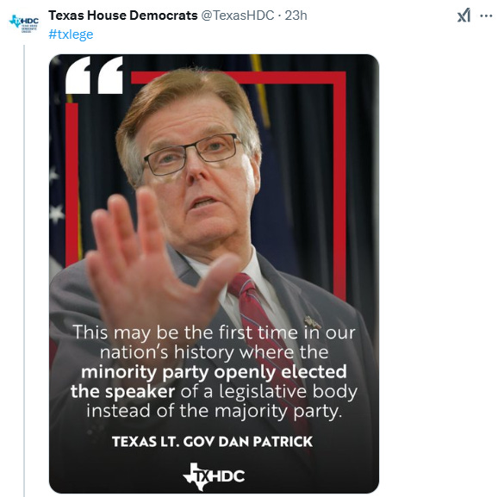The height and width of the screenshot is (497, 504).
Task: Click the white TXHDC logo in image
Action: pos(214,476)
